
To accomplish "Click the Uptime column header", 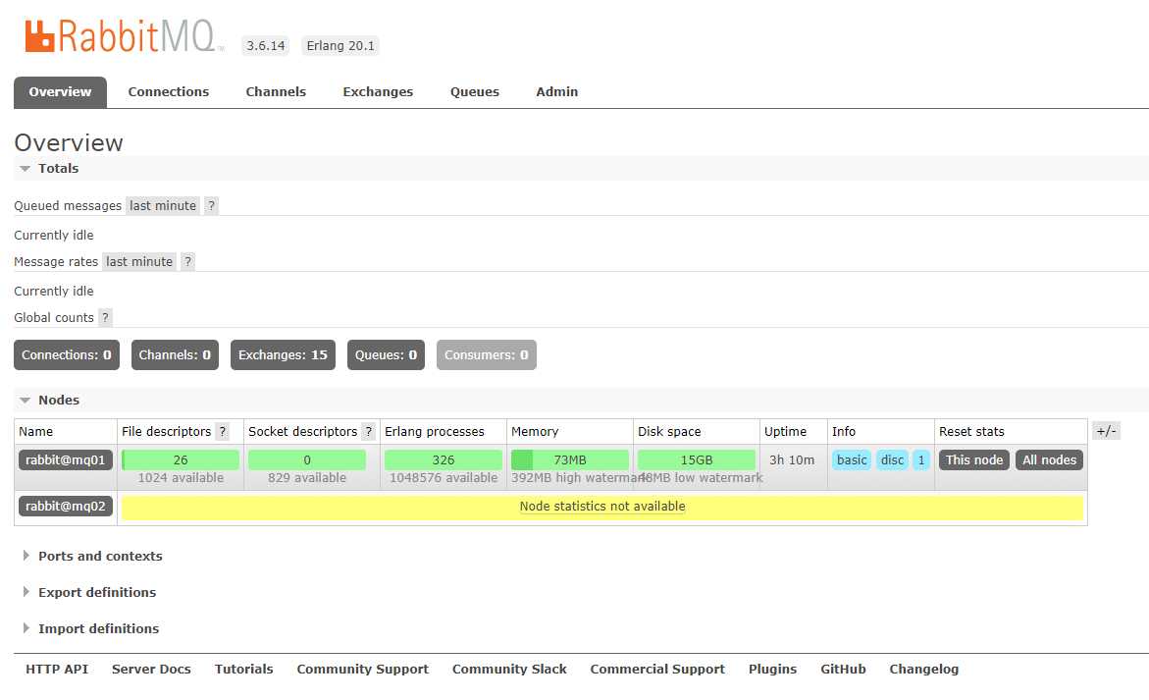I will click(x=785, y=432).
